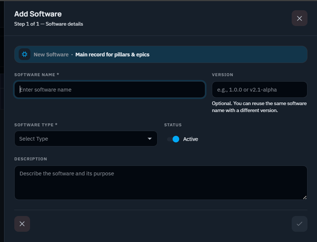
Task: Click the 'VERSION' field label
Action: 222,75
